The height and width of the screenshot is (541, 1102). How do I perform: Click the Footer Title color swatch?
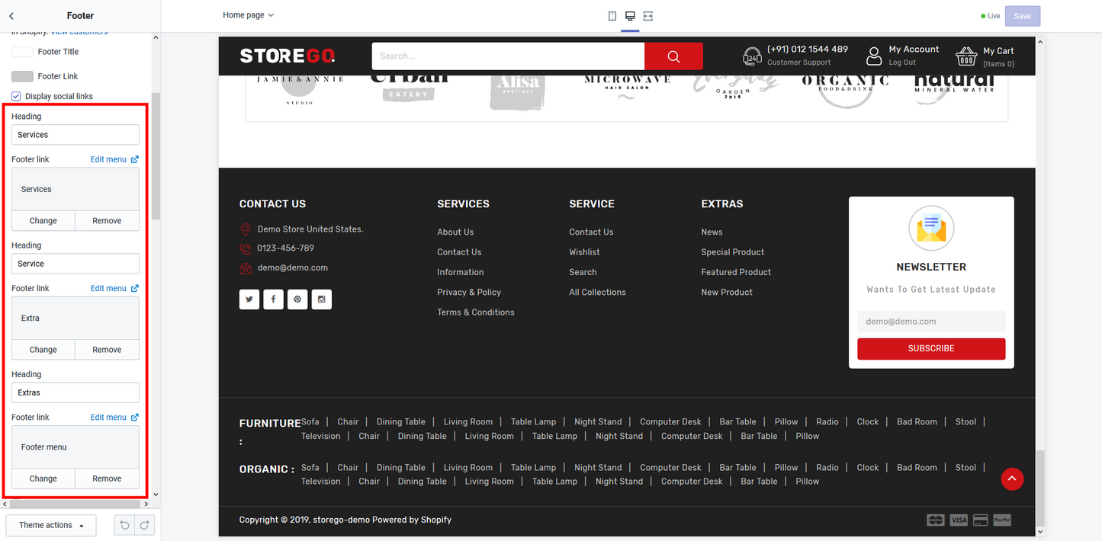[x=21, y=51]
